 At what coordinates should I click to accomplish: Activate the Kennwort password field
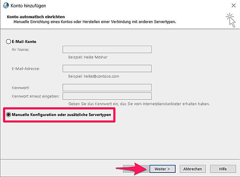click(107, 87)
